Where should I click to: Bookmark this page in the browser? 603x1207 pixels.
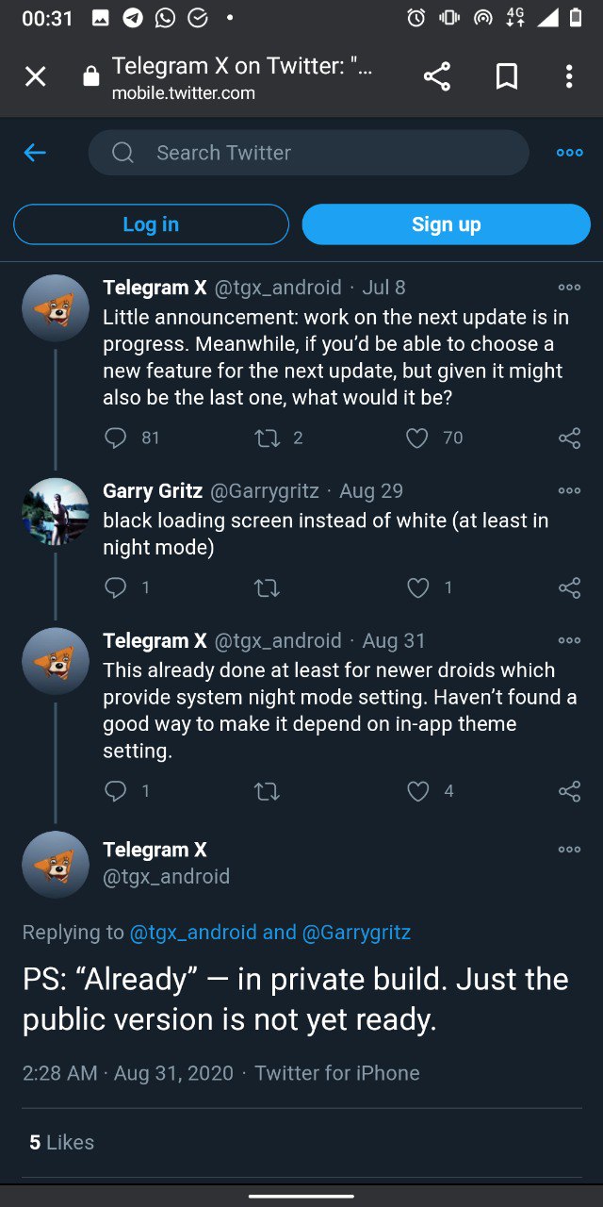(507, 76)
